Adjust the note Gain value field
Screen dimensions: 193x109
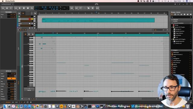pos(11,89)
